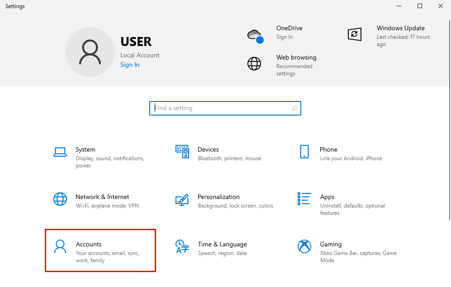This screenshot has height=287, width=451.
Task: Click the Windows Update refresh icon
Action: (354, 34)
